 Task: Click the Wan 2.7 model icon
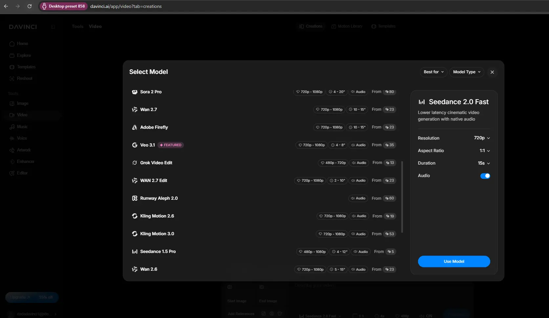coord(135,110)
